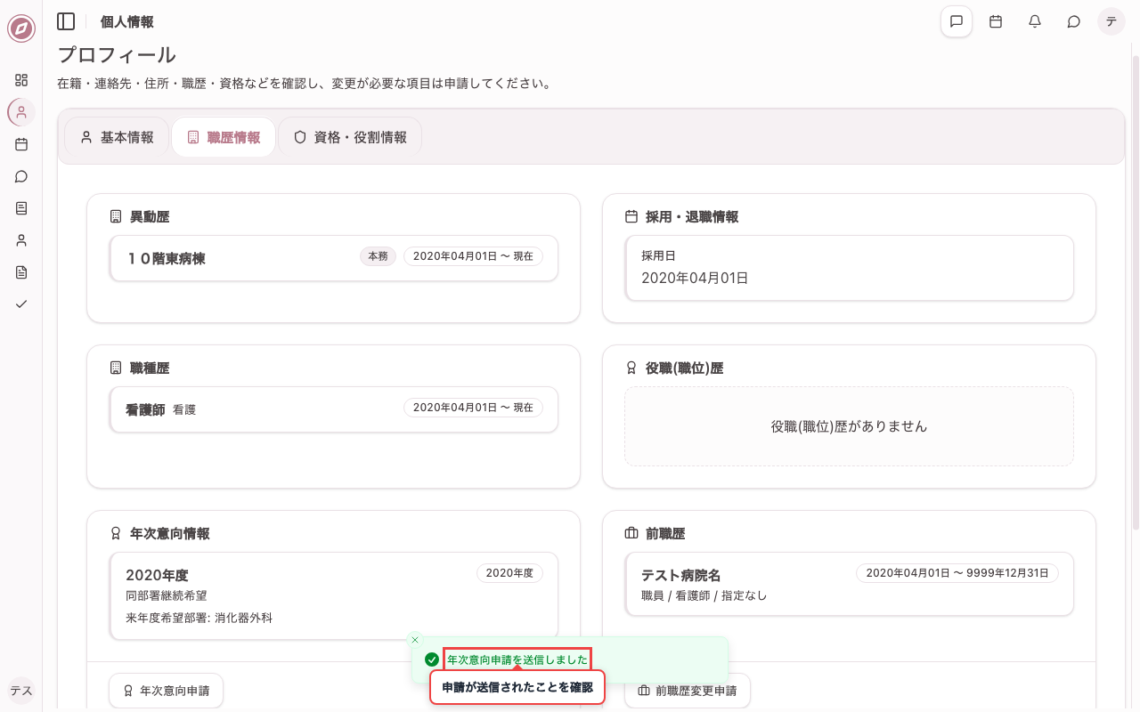Click the 年次意向申請 button

click(x=166, y=691)
